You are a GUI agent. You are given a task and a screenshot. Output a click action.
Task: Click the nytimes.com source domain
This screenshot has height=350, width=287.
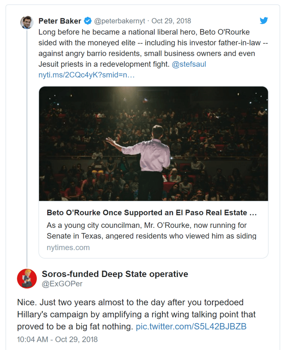click(x=68, y=247)
